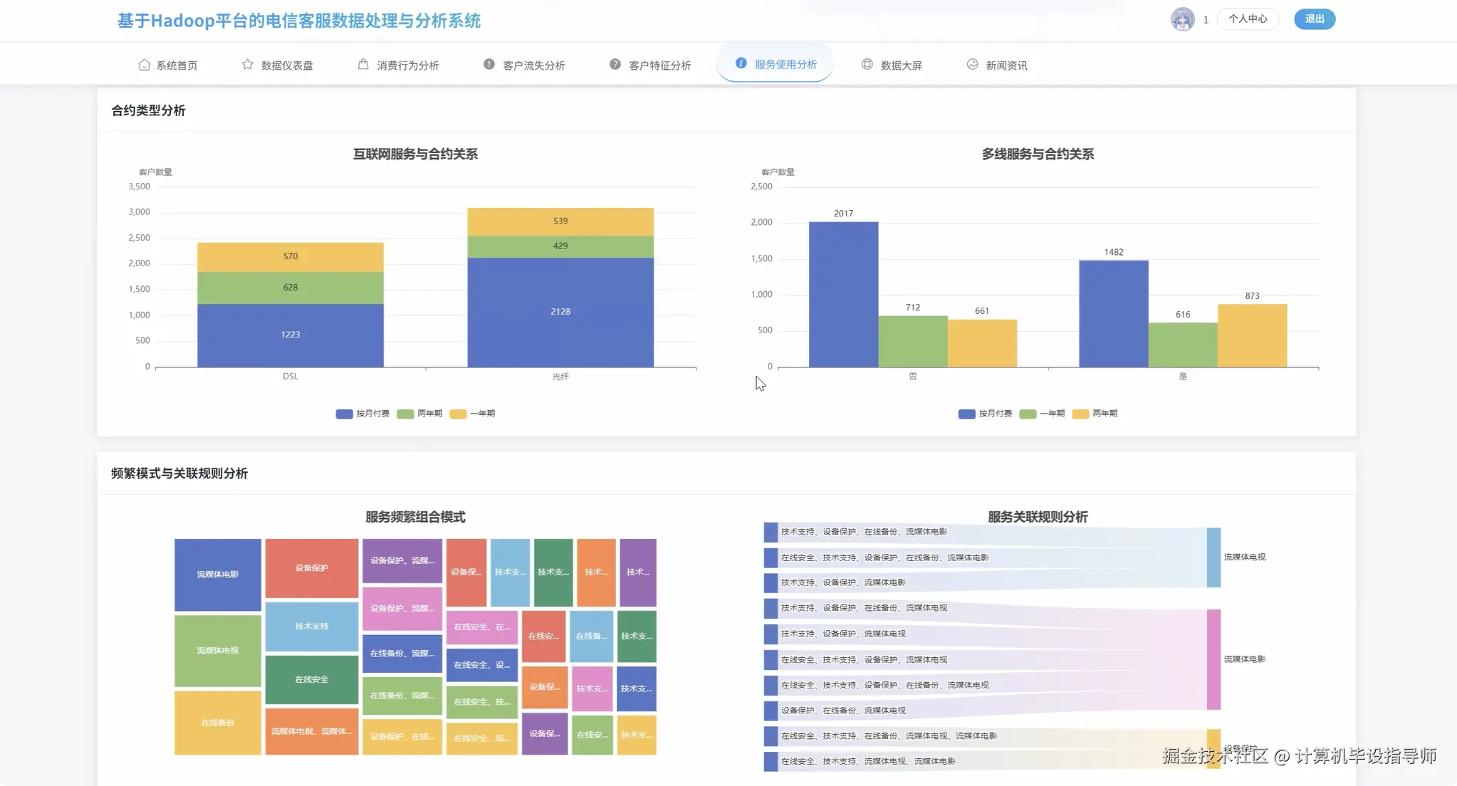The height and width of the screenshot is (786, 1457).
Task: Click the system title heading link
Action: (x=299, y=21)
